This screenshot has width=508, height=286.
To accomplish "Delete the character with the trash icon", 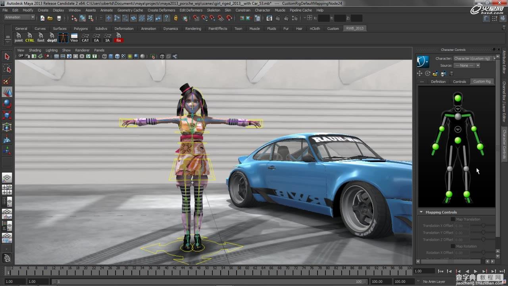I will click(451, 73).
